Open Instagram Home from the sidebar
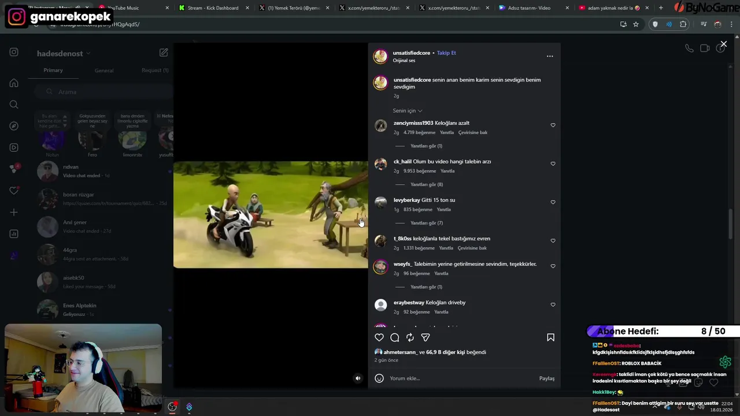The image size is (740, 416). pyautogui.click(x=14, y=83)
